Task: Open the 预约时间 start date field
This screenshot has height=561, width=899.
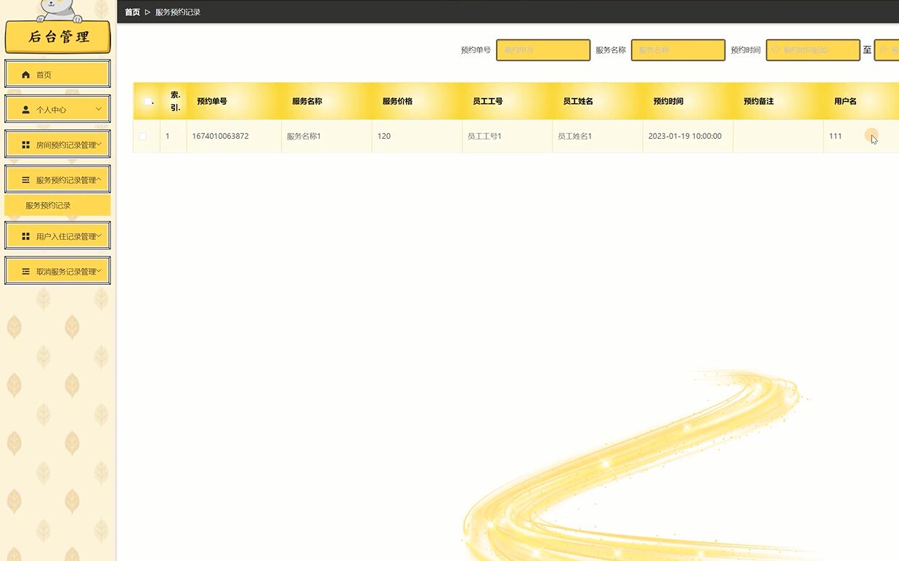Action: (813, 50)
